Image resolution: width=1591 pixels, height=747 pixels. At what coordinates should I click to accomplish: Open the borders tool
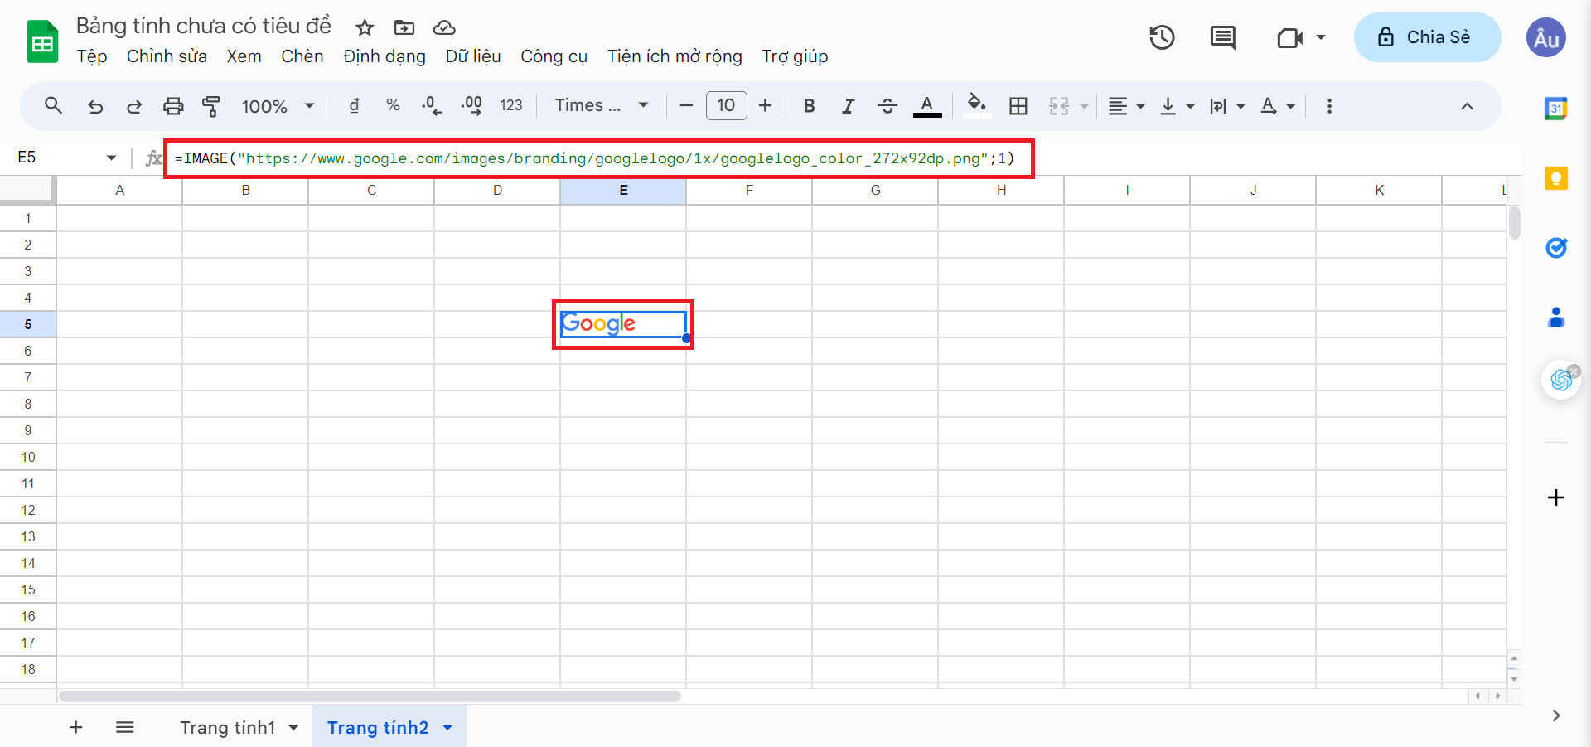1018,105
